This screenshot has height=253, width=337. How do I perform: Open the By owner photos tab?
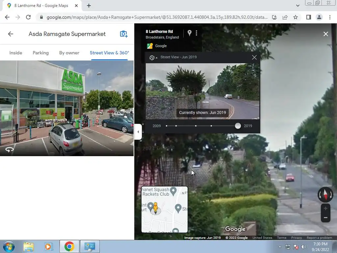(69, 53)
